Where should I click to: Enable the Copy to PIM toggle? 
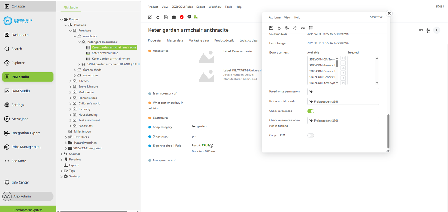click(311, 136)
